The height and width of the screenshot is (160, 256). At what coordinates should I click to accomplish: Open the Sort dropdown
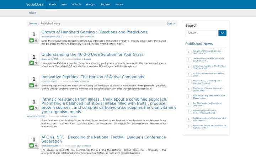click(171, 23)
